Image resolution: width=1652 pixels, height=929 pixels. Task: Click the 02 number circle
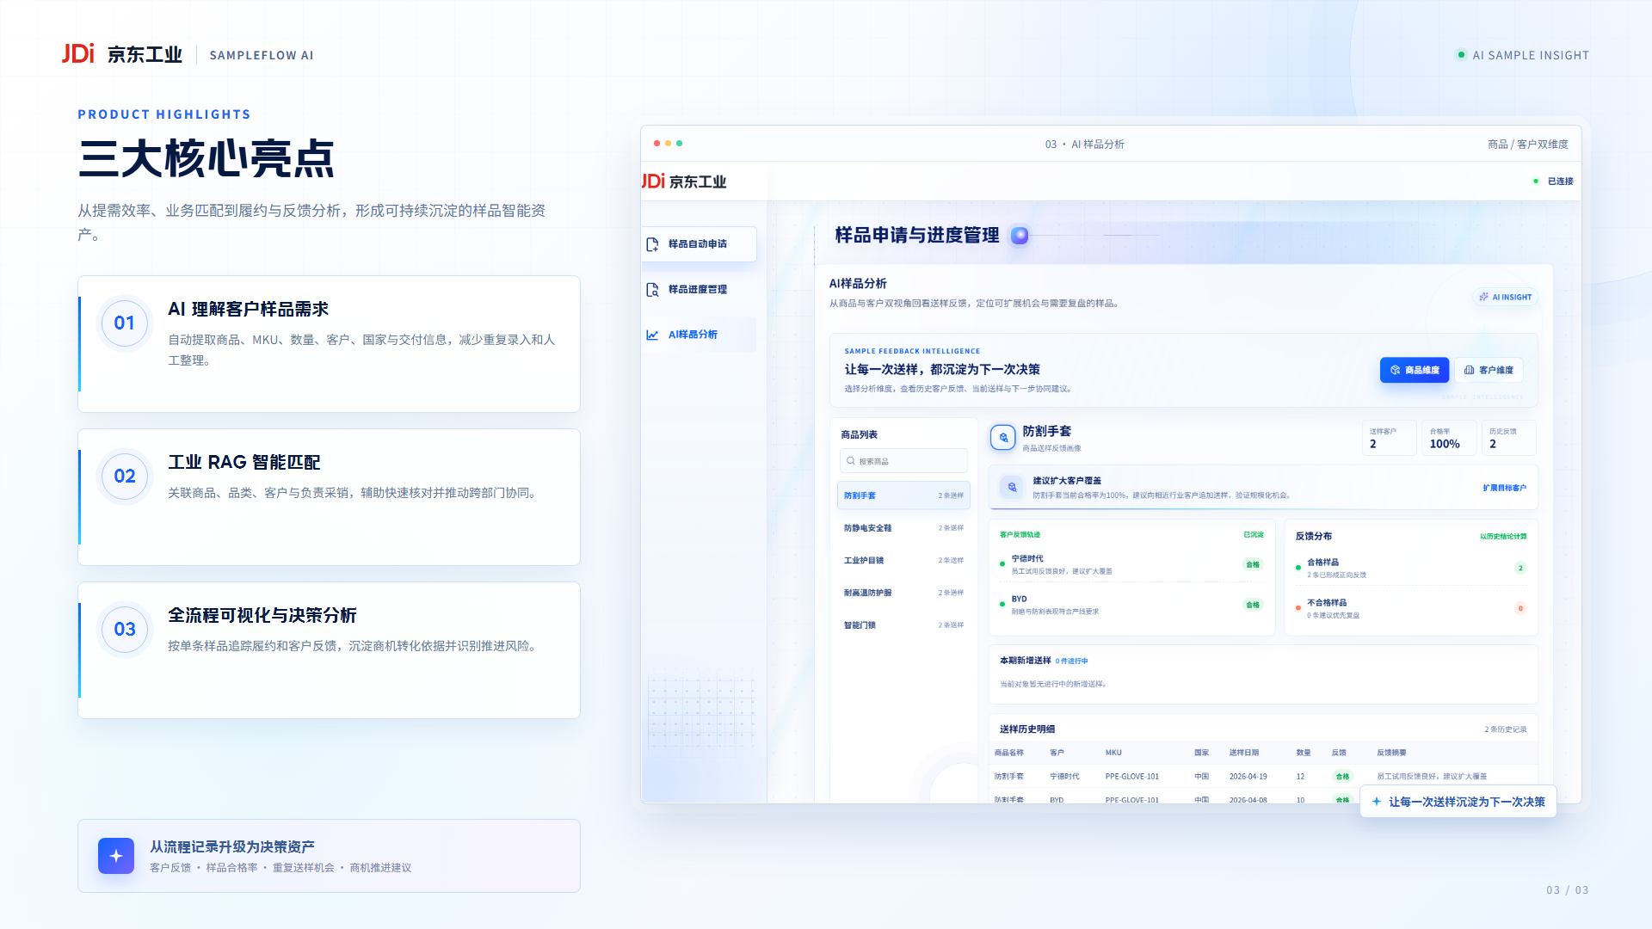(x=125, y=476)
